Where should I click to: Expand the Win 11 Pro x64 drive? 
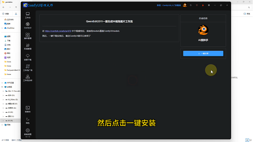pyautogui.click(x=3, y=91)
